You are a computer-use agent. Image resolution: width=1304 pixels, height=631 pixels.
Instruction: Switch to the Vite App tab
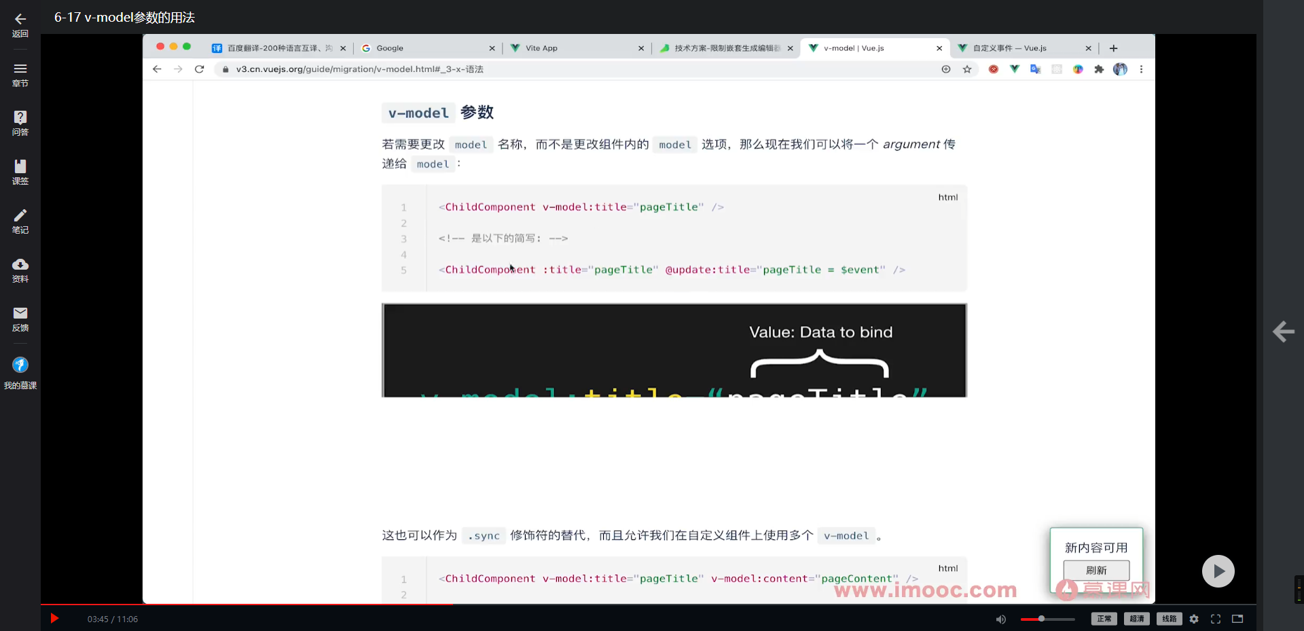coord(540,48)
